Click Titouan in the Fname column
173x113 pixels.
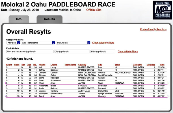point(42,75)
